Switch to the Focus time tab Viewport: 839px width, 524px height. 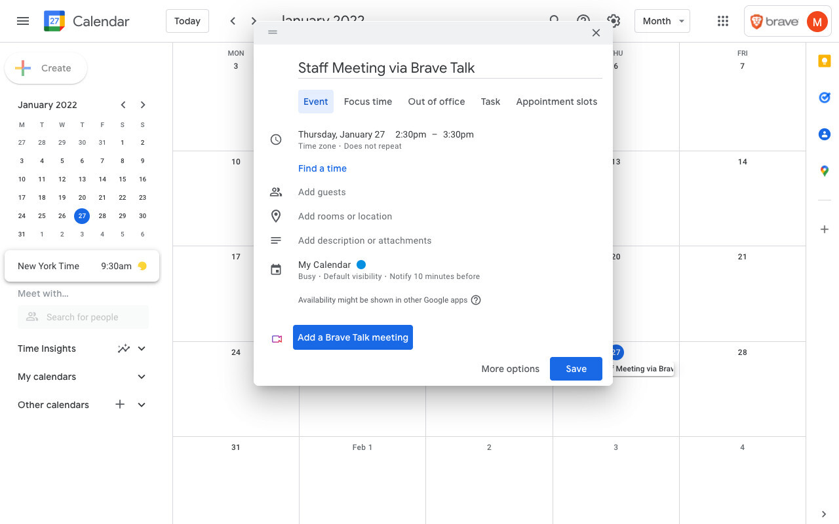tap(368, 102)
